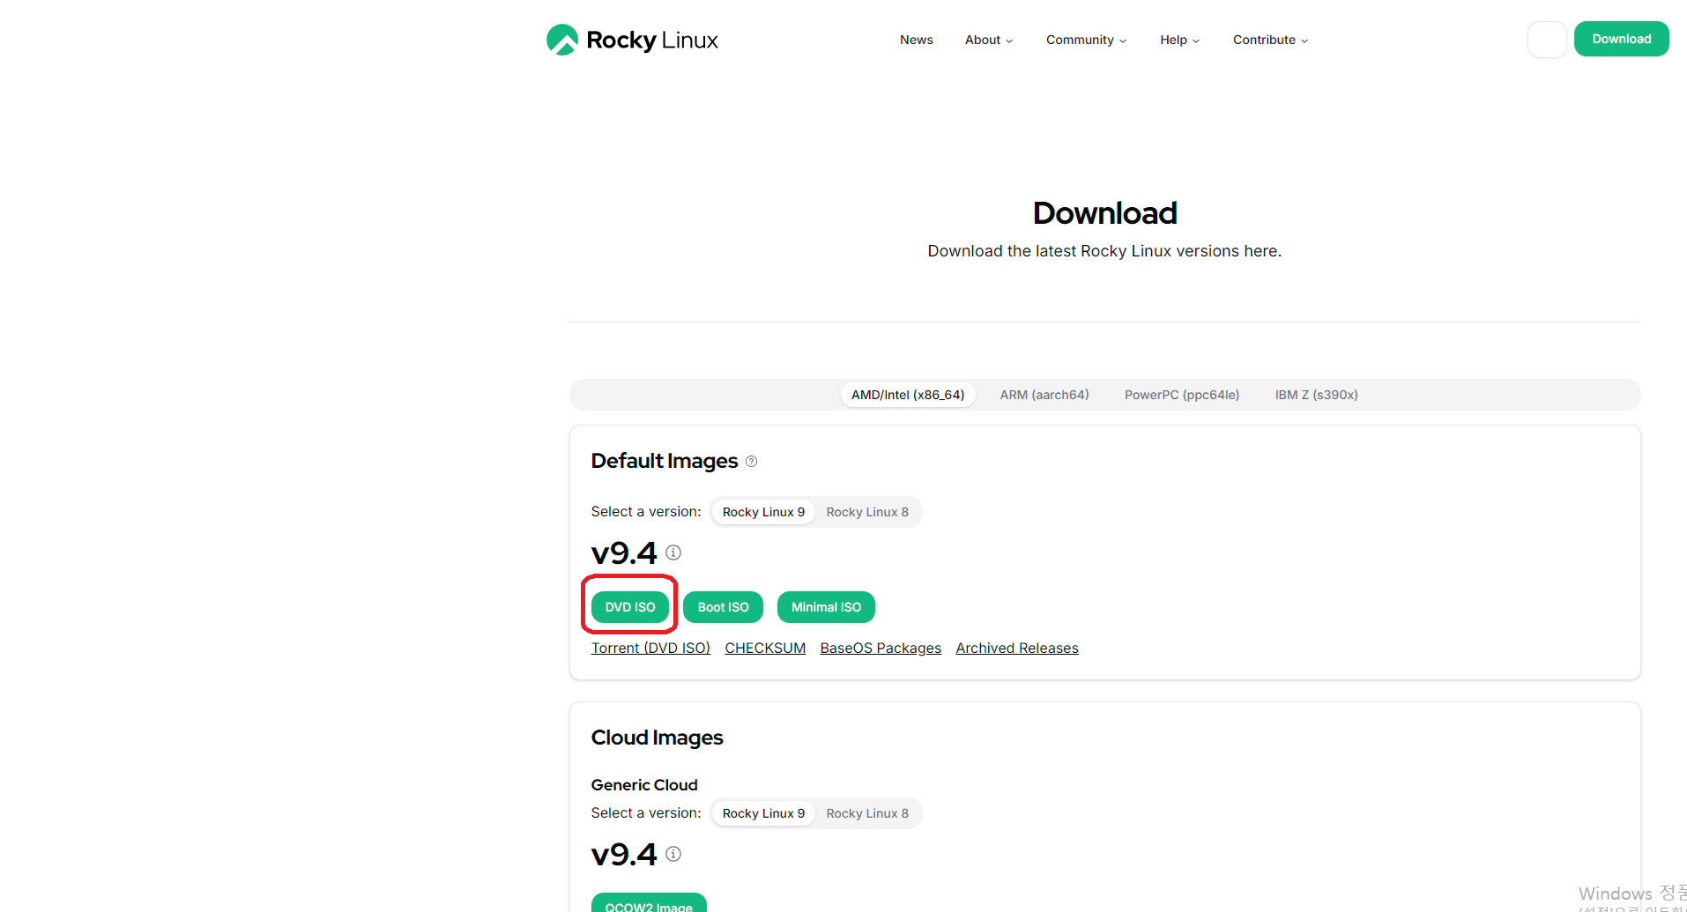Expand the Help dropdown menu
Viewport: 1687px width, 912px height.
point(1179,40)
